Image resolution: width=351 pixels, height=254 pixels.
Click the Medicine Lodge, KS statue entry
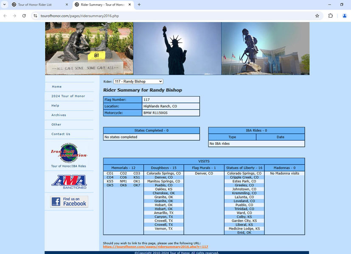click(x=244, y=229)
